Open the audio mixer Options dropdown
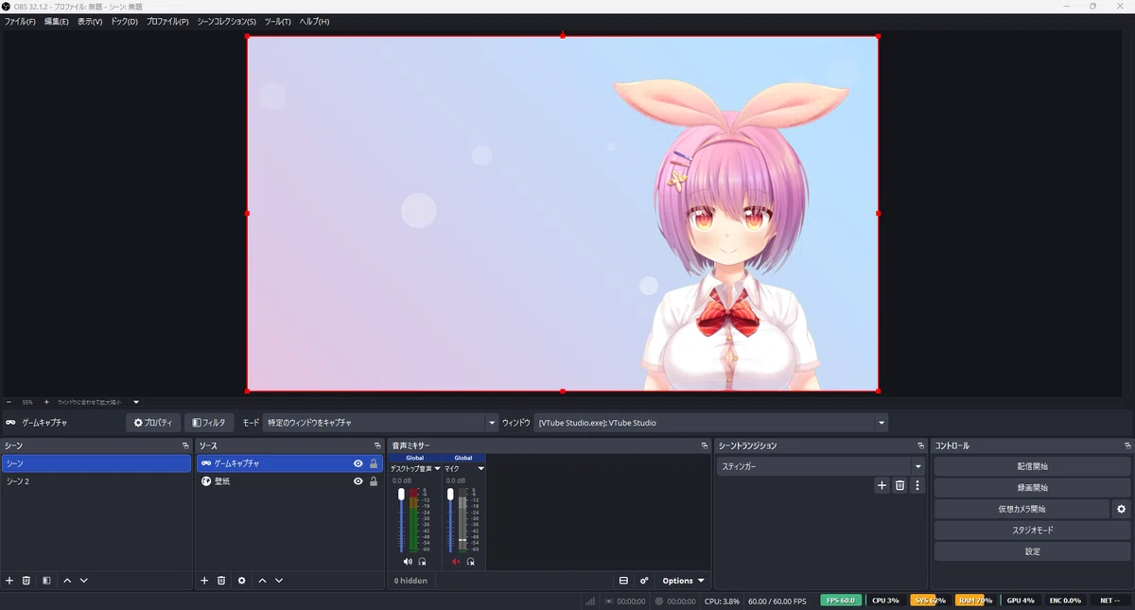The height and width of the screenshot is (610, 1135). point(683,581)
